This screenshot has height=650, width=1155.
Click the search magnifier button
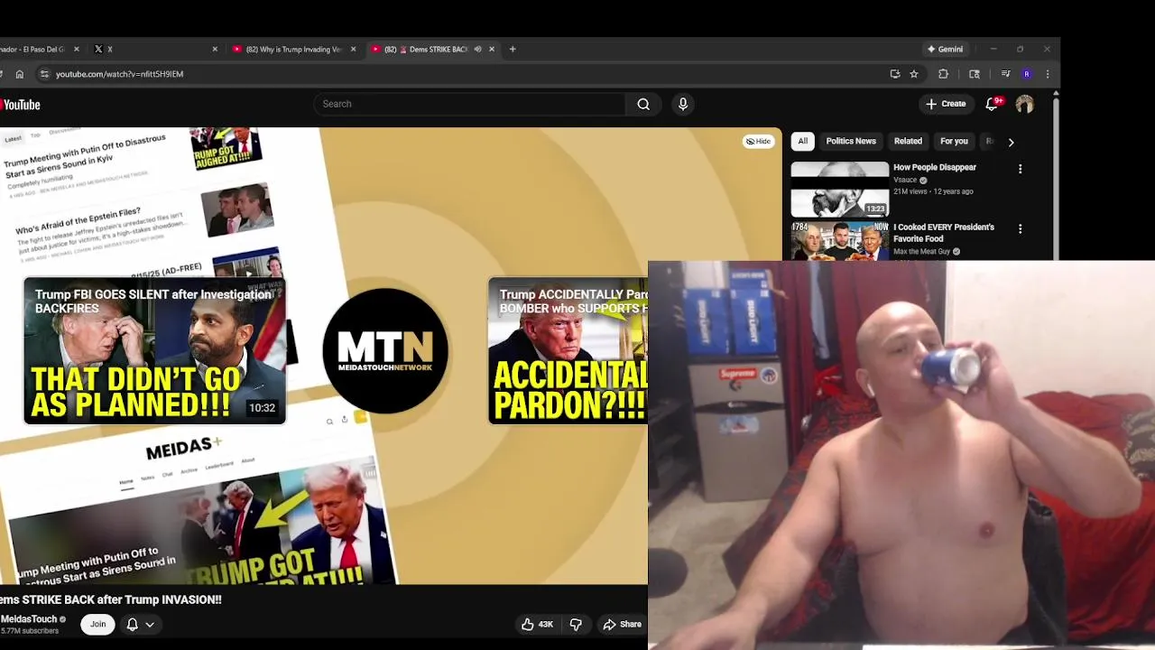pyautogui.click(x=643, y=104)
